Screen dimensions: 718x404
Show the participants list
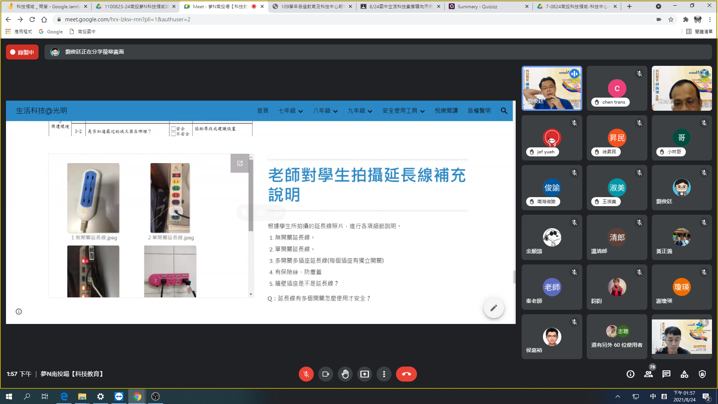point(648,374)
